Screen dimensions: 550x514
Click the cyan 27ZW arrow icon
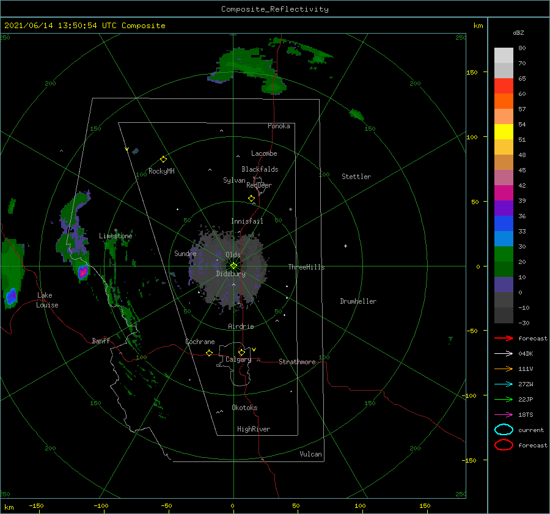click(504, 384)
